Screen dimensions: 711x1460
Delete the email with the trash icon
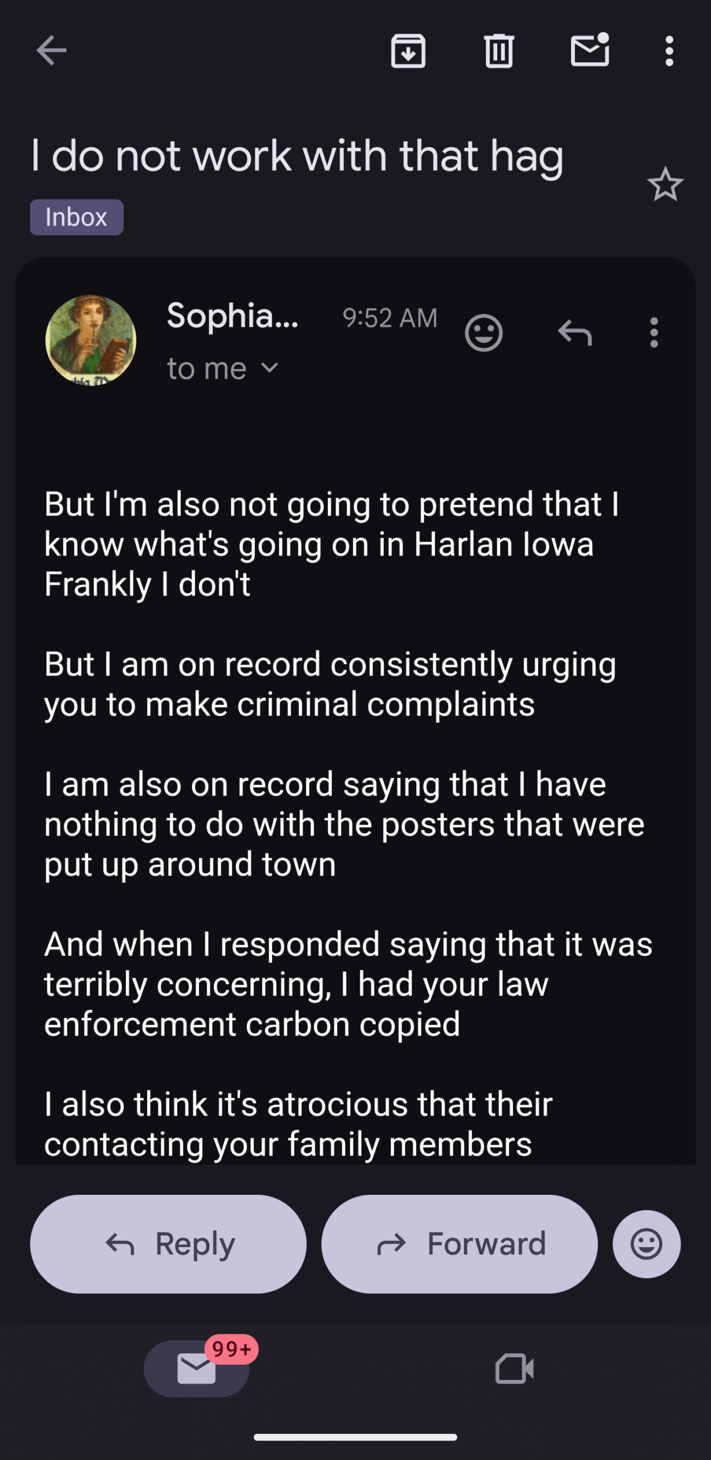pos(499,51)
